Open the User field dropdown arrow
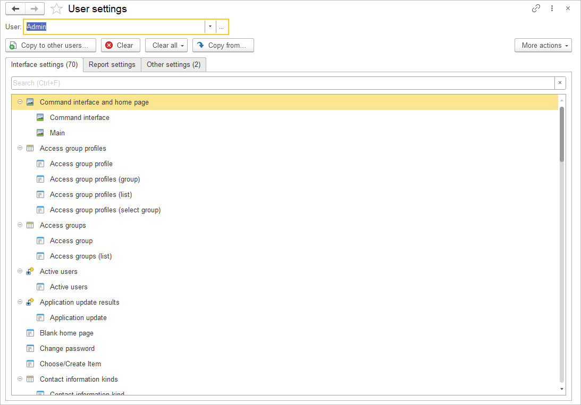 tap(210, 27)
